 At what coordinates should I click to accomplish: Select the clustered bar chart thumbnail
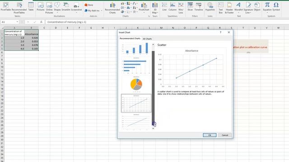click(136, 65)
